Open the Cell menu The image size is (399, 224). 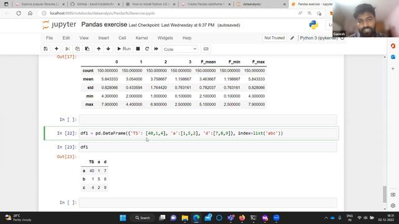122,38
